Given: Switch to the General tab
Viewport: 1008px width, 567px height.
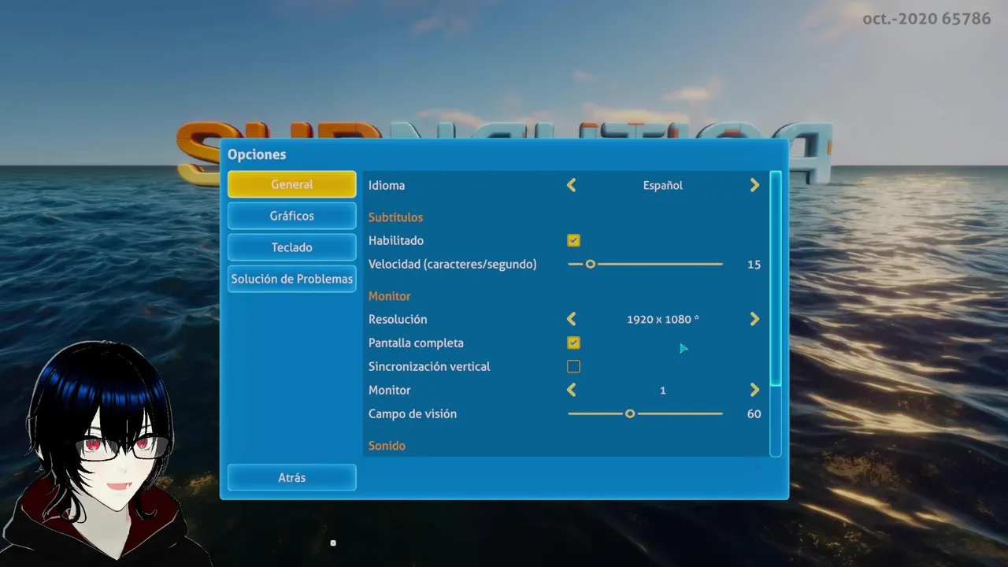Looking at the screenshot, I should (x=291, y=184).
